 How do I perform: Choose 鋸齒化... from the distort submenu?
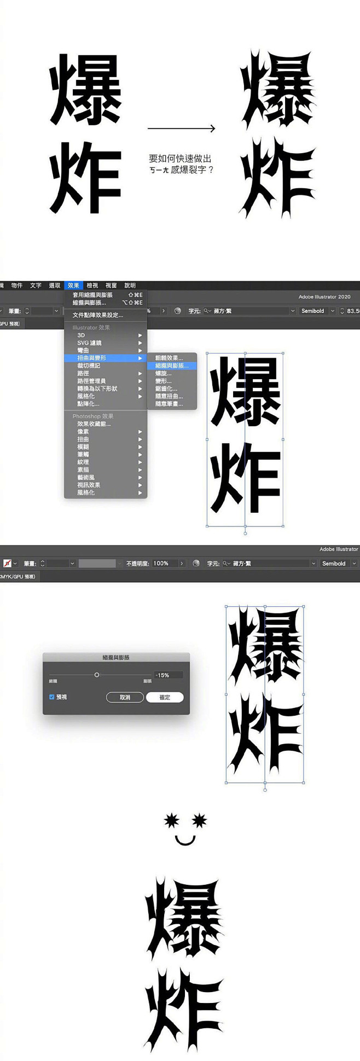[166, 389]
